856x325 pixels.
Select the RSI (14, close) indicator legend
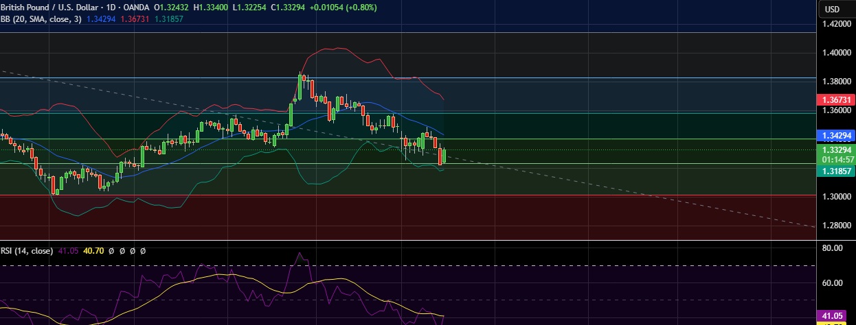click(x=26, y=251)
